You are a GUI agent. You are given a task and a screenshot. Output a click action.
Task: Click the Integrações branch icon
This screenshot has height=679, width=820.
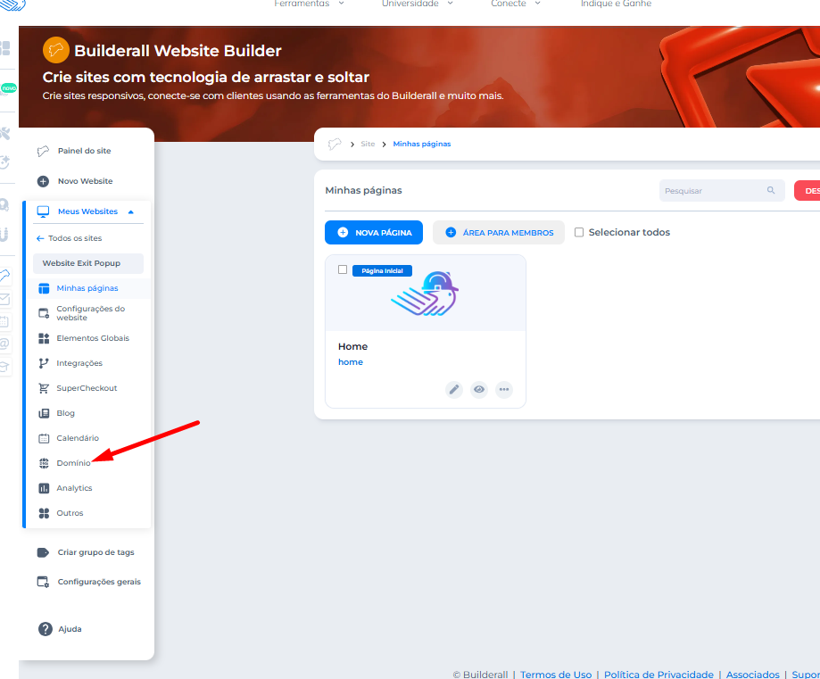(x=44, y=363)
